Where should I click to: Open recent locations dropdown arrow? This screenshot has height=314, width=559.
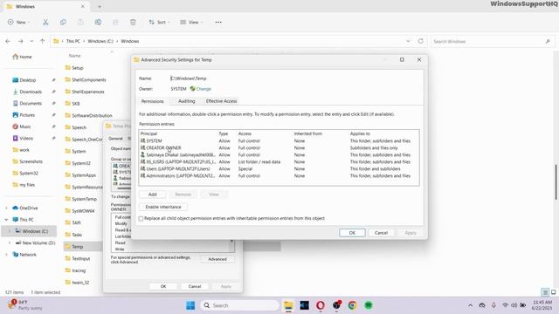(31, 41)
